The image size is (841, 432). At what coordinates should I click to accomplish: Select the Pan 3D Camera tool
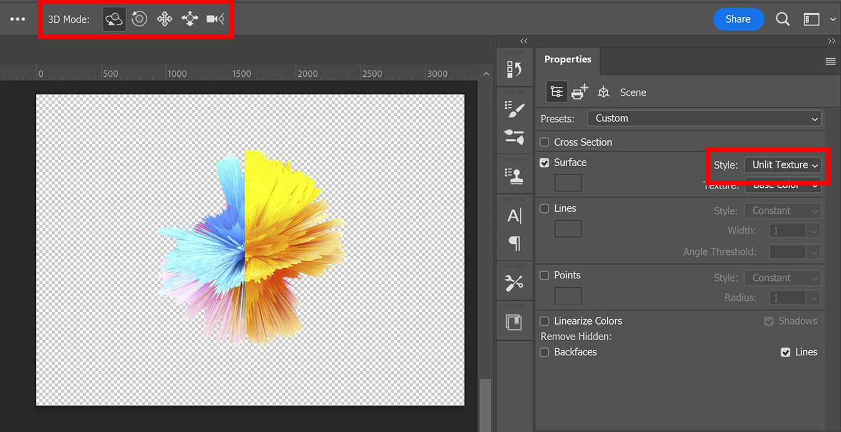tap(164, 19)
